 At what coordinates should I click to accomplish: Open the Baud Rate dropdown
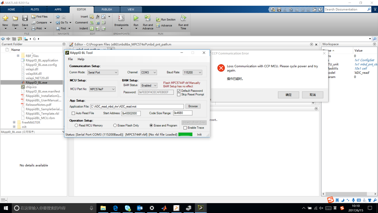coord(192,72)
